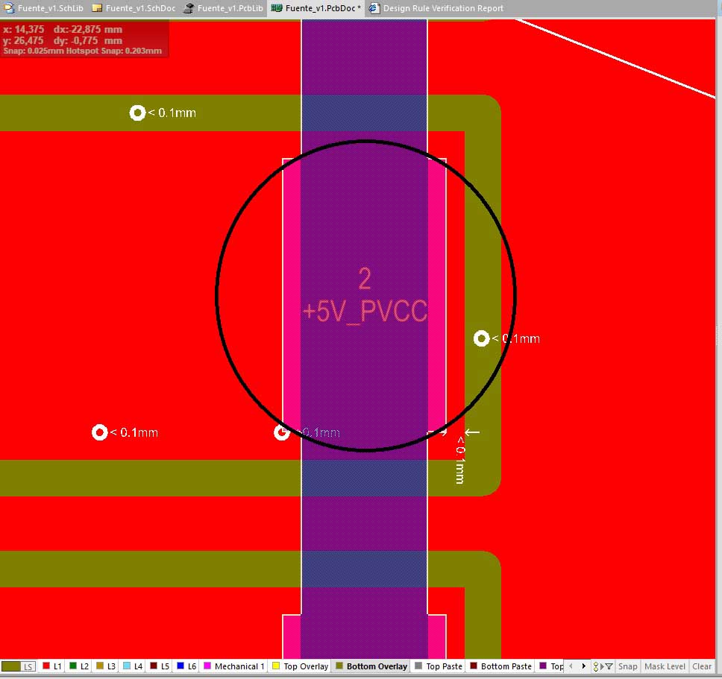
Task: Open the Fuente_v1.PcbLib tab
Action: [222, 8]
